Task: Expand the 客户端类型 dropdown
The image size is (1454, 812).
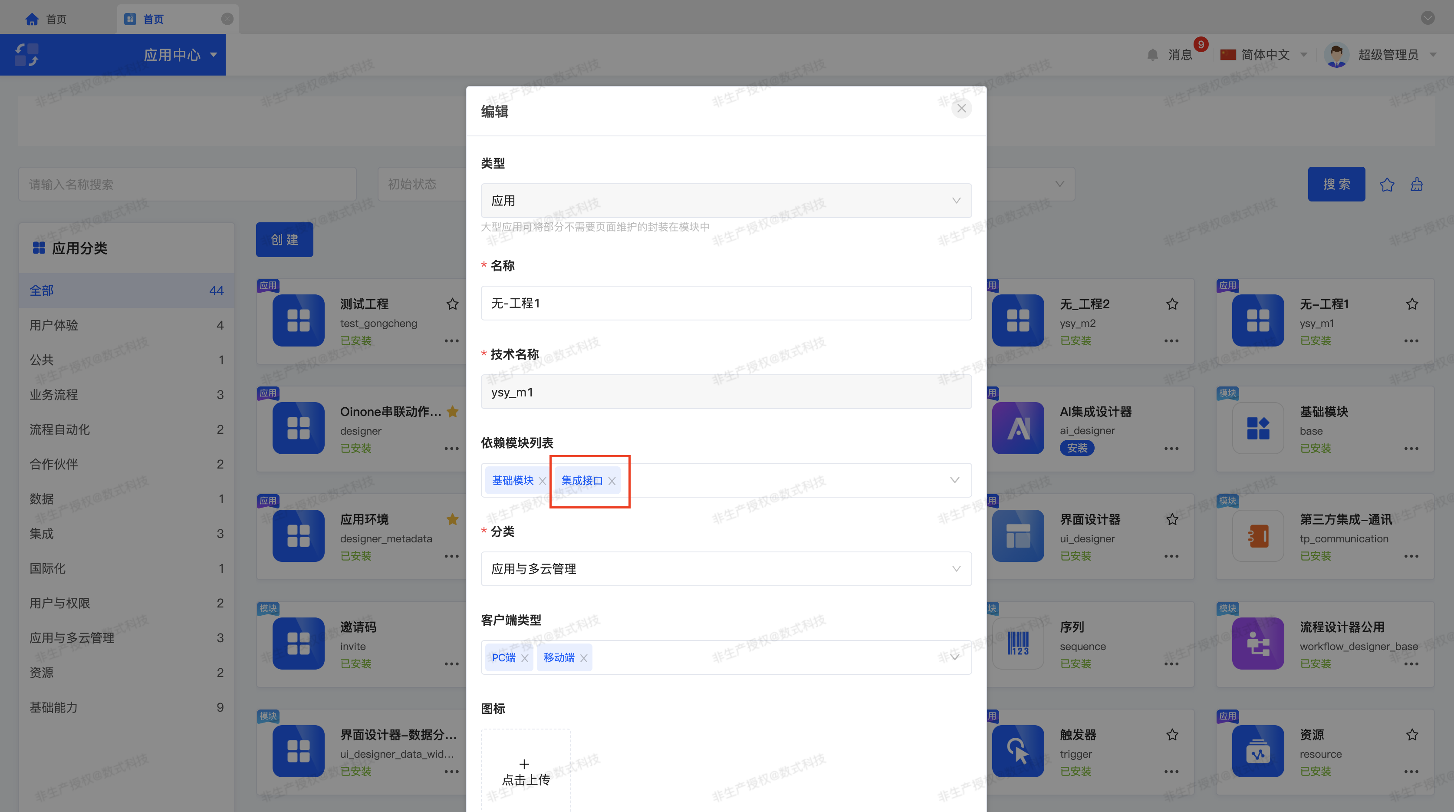Action: [954, 657]
